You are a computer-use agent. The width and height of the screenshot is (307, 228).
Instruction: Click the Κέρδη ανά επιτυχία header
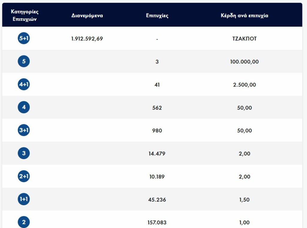tap(244, 16)
